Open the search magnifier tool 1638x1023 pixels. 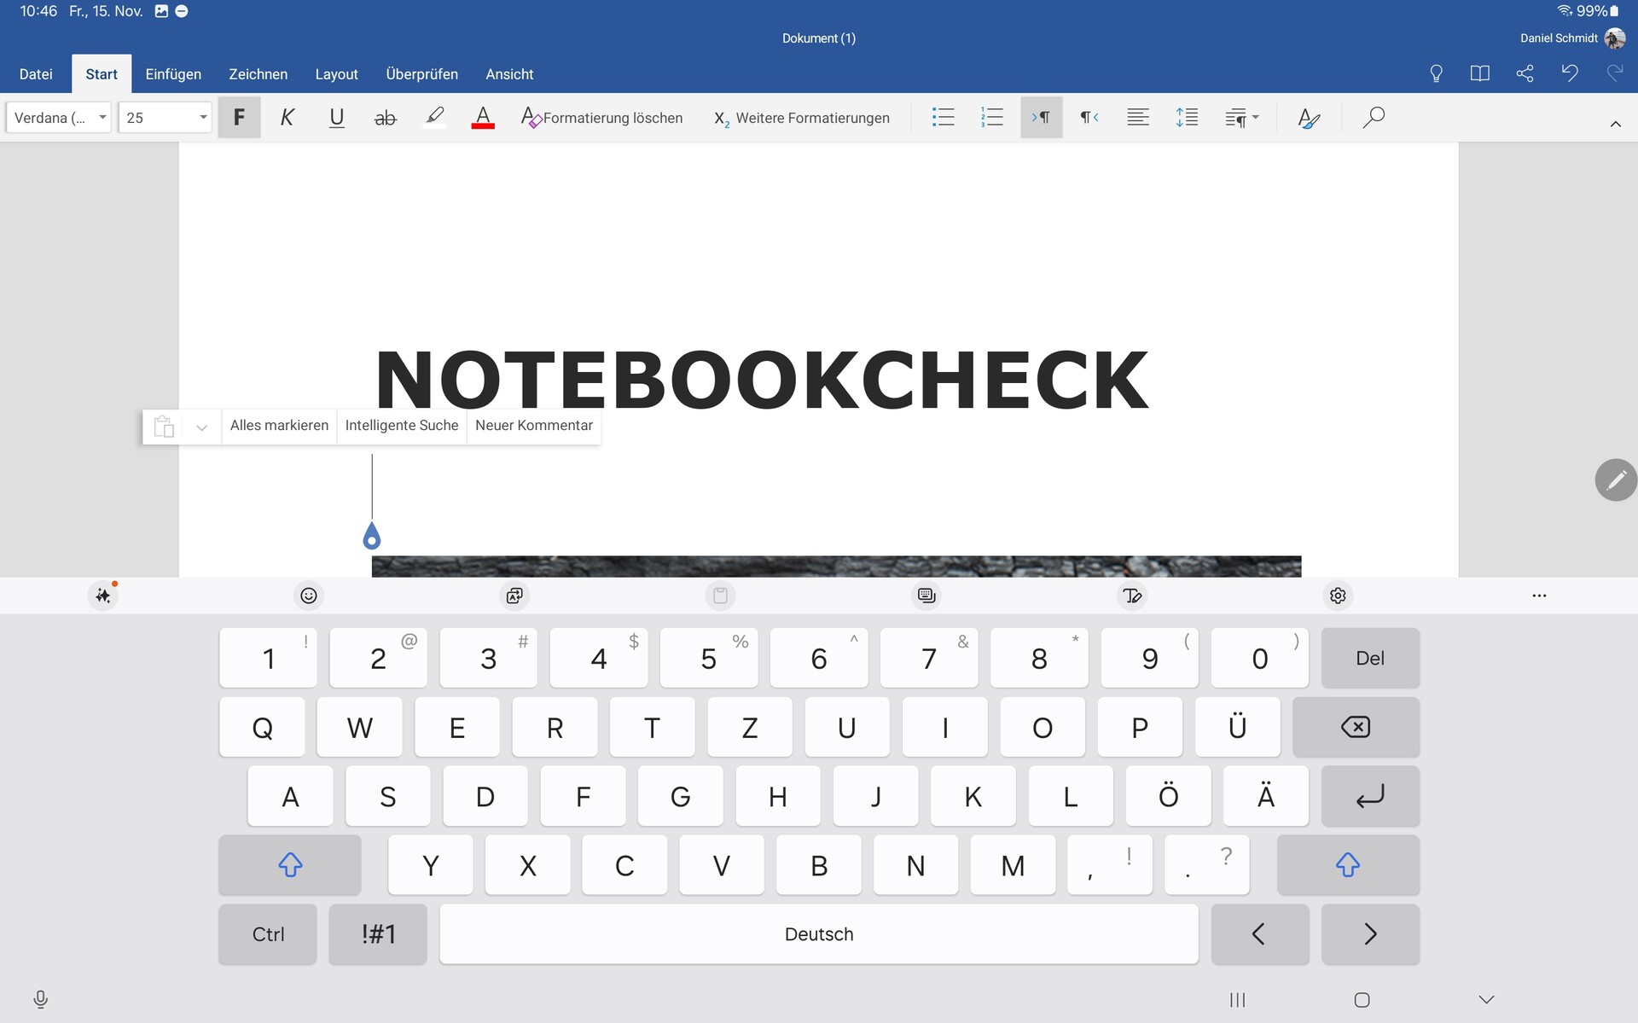[x=1373, y=117]
